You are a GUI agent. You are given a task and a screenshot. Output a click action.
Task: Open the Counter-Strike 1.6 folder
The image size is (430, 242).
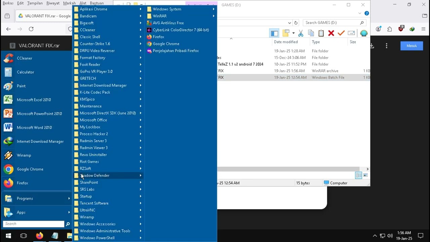pos(108,44)
